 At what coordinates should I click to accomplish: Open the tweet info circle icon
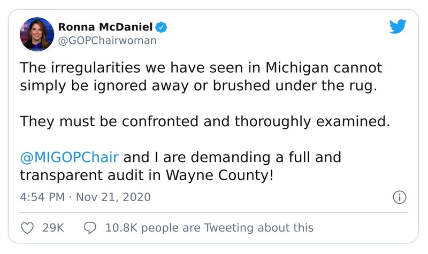[x=399, y=197]
